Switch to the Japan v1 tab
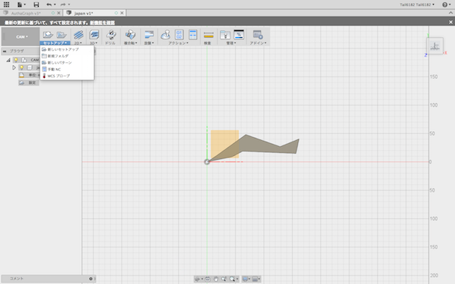The width and height of the screenshot is (455, 284). point(83,13)
